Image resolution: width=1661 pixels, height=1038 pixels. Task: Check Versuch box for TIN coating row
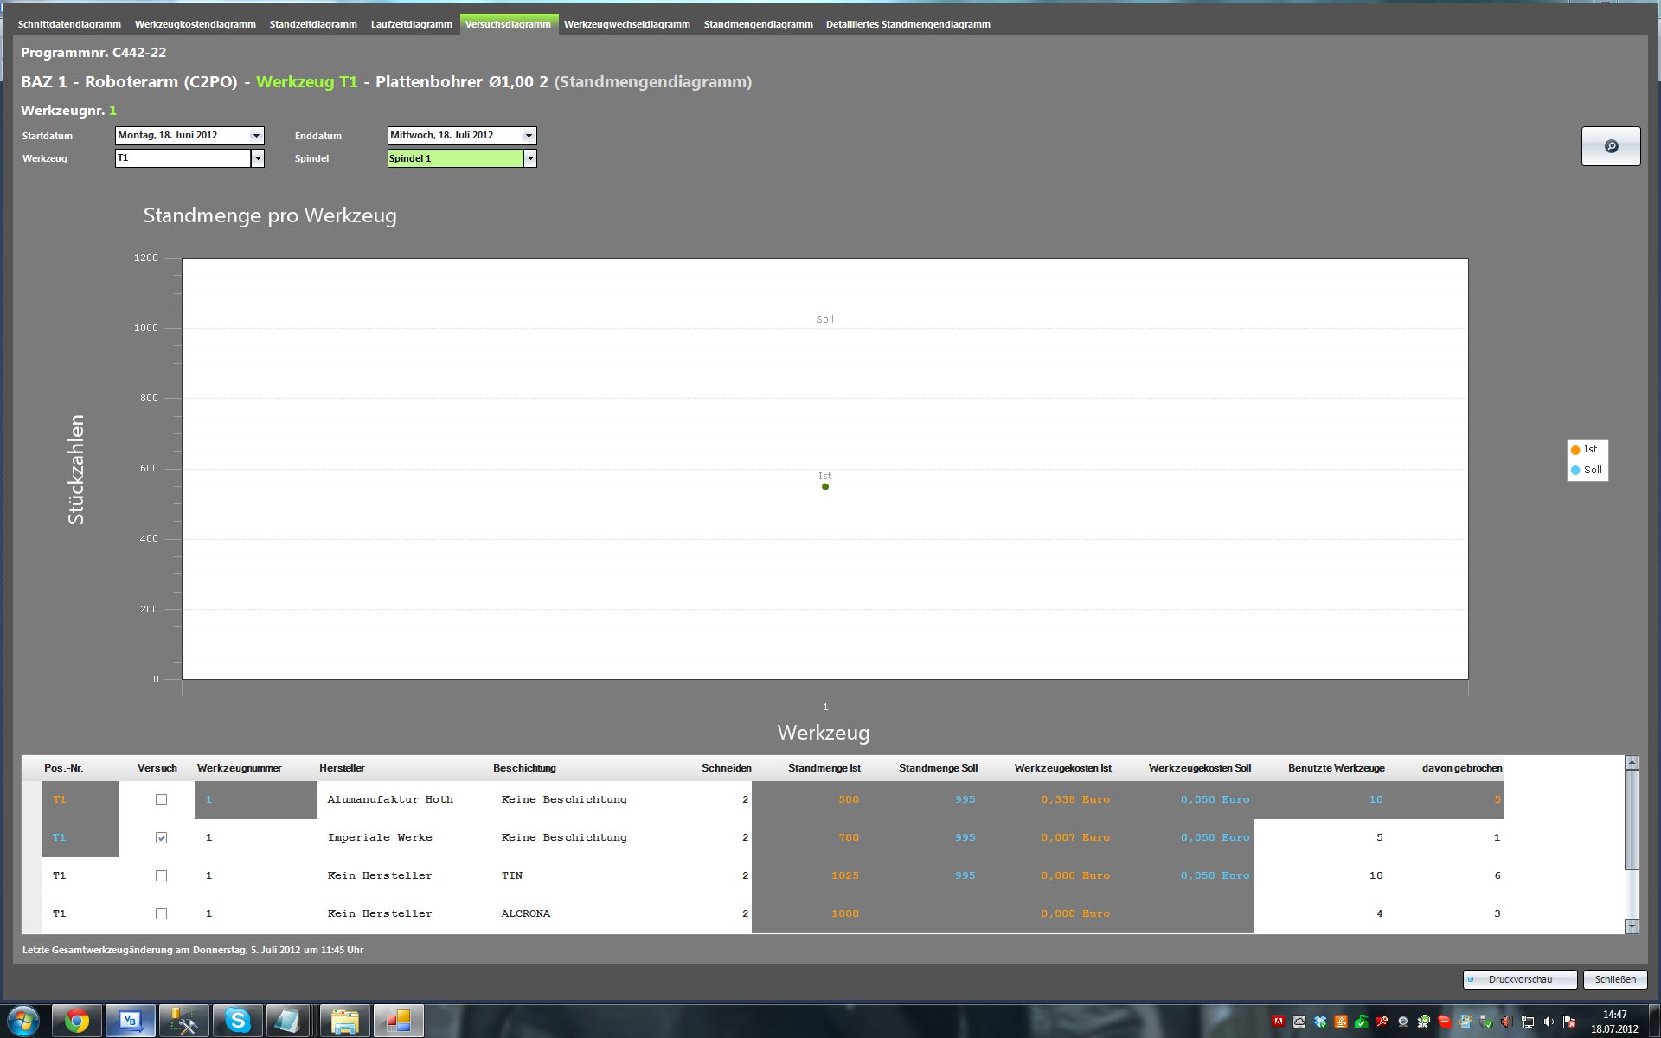(x=161, y=876)
